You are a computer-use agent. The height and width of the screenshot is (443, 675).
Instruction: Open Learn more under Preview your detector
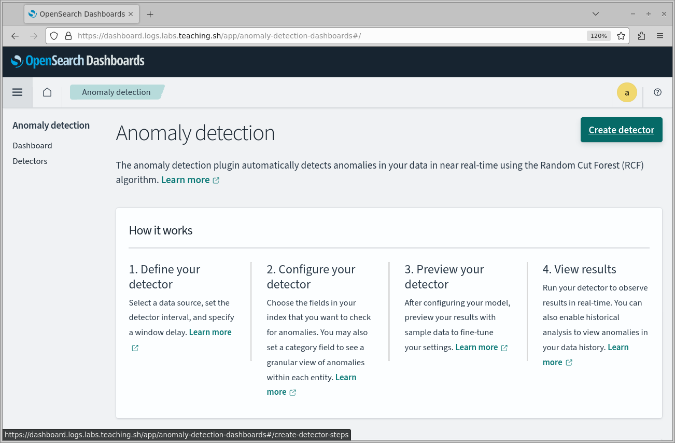coord(476,348)
